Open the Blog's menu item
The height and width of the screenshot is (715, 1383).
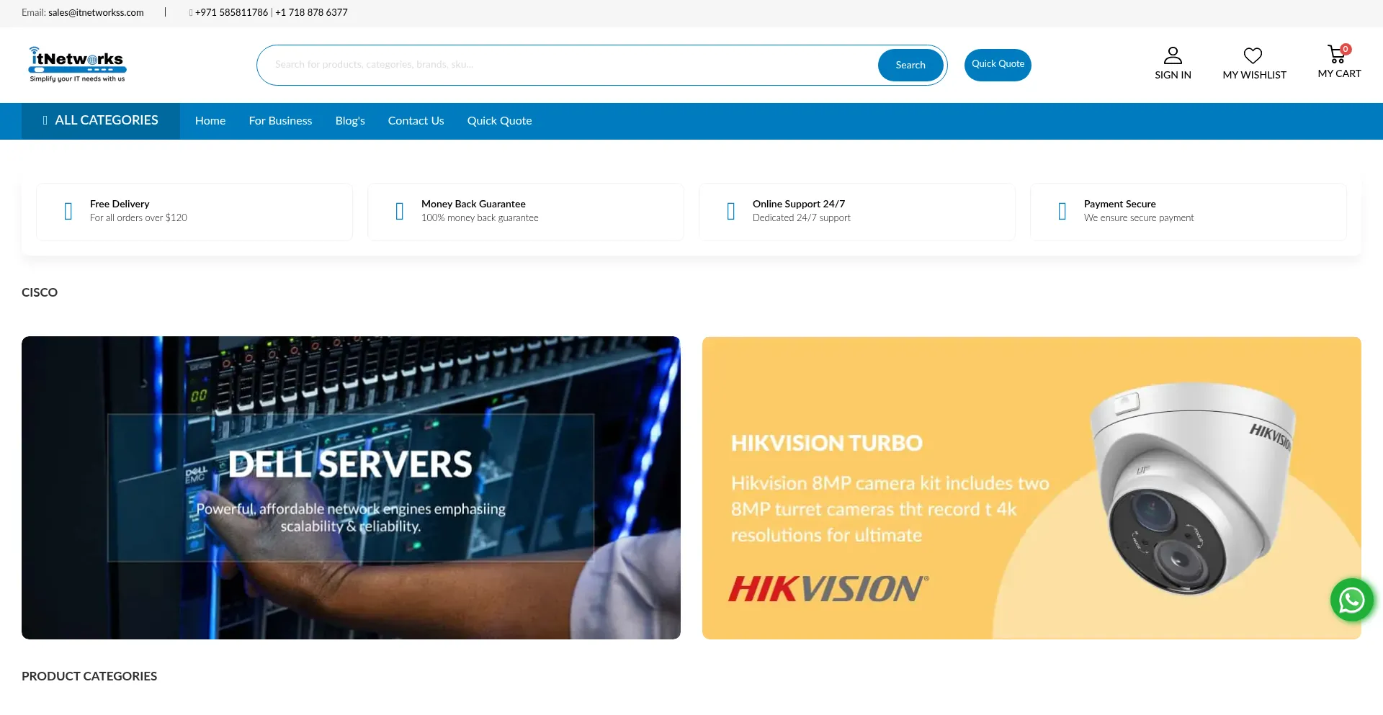pyautogui.click(x=350, y=121)
